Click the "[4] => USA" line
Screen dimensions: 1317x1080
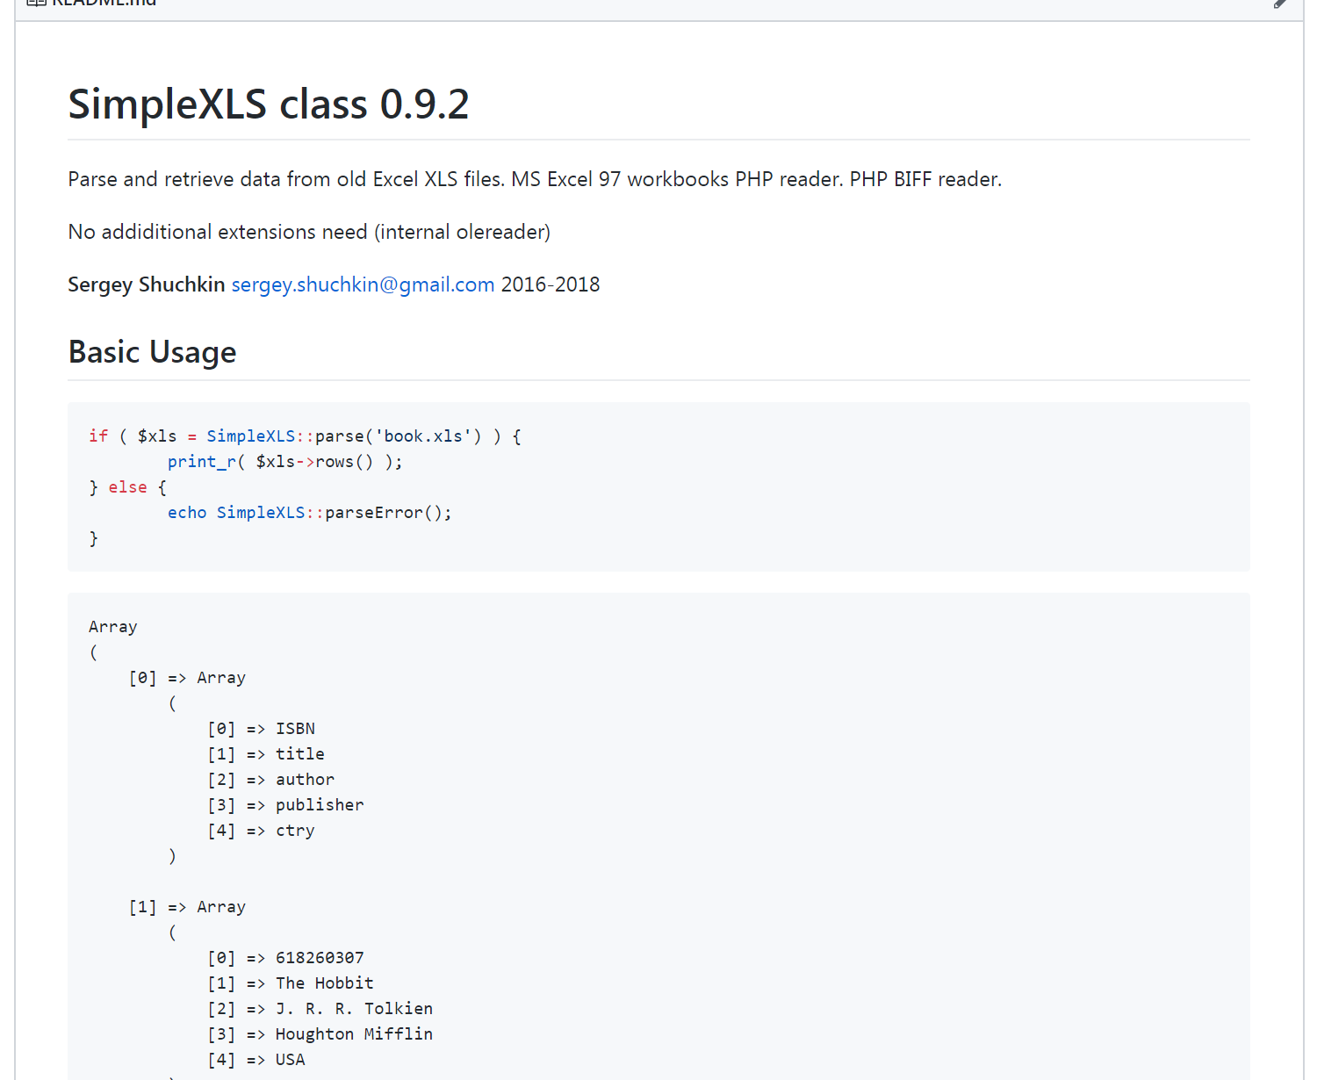click(x=256, y=1060)
